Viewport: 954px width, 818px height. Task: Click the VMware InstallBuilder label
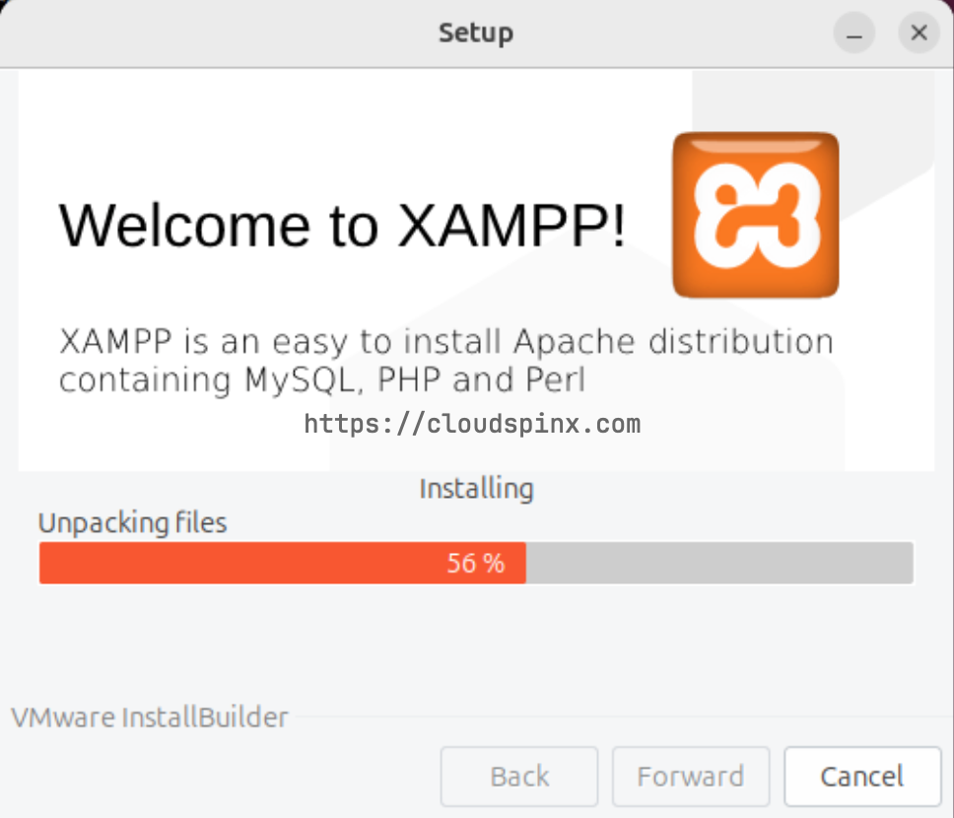150,717
